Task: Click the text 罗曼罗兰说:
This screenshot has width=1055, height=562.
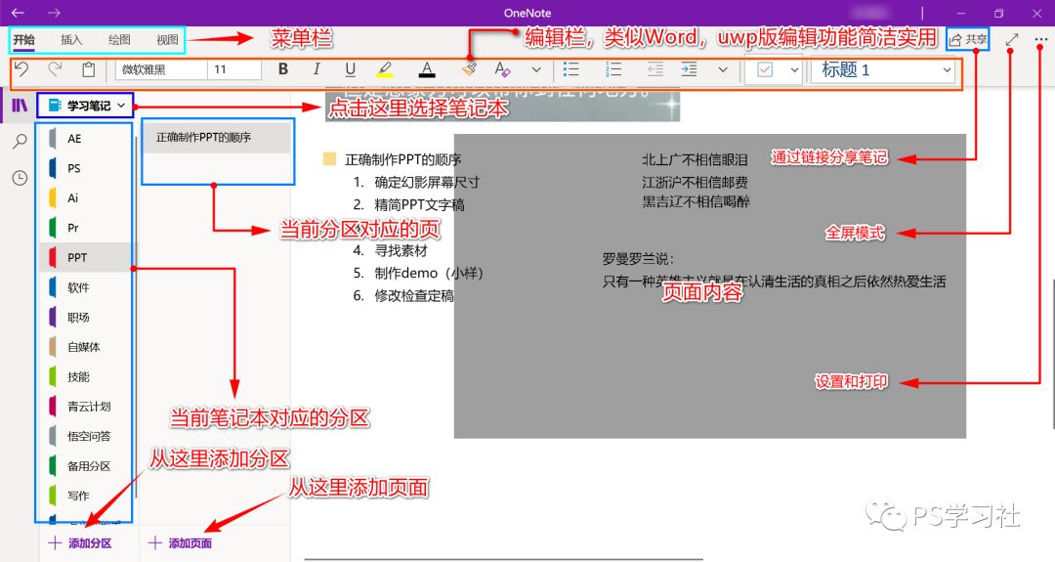Action: (638, 259)
